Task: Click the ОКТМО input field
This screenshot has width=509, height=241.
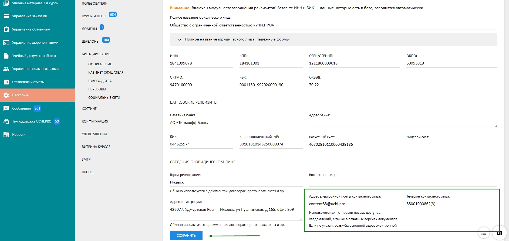Action: point(201,85)
